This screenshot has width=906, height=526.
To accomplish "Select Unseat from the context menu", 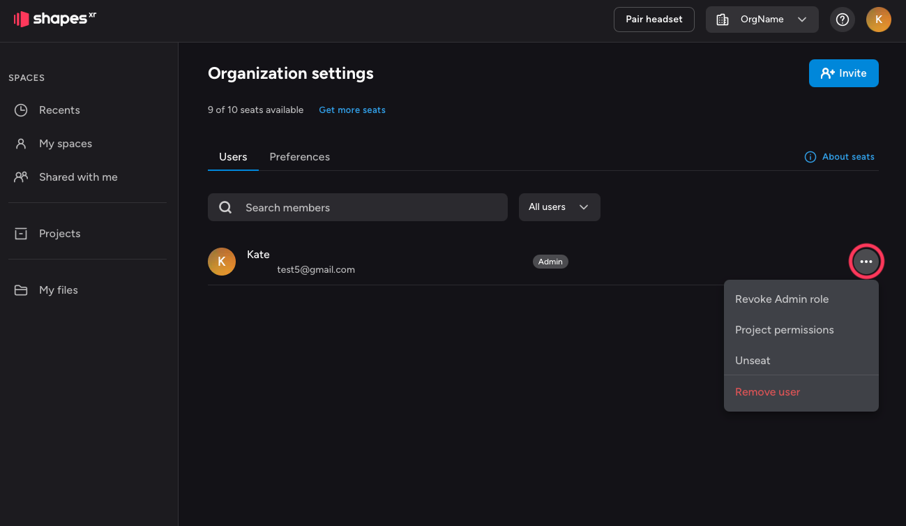I will [753, 361].
